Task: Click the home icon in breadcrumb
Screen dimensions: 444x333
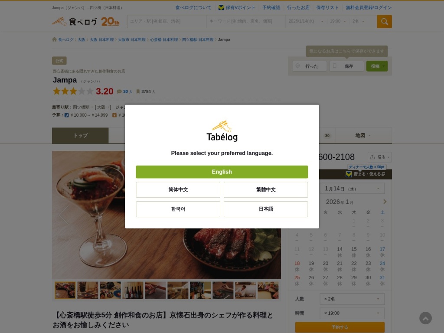Action: pyautogui.click(x=54, y=39)
